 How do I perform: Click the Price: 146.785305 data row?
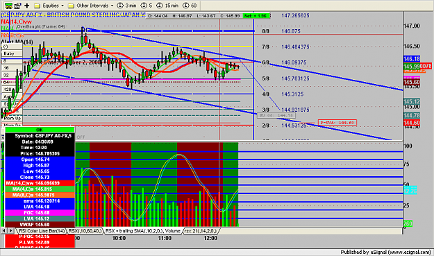40,153
